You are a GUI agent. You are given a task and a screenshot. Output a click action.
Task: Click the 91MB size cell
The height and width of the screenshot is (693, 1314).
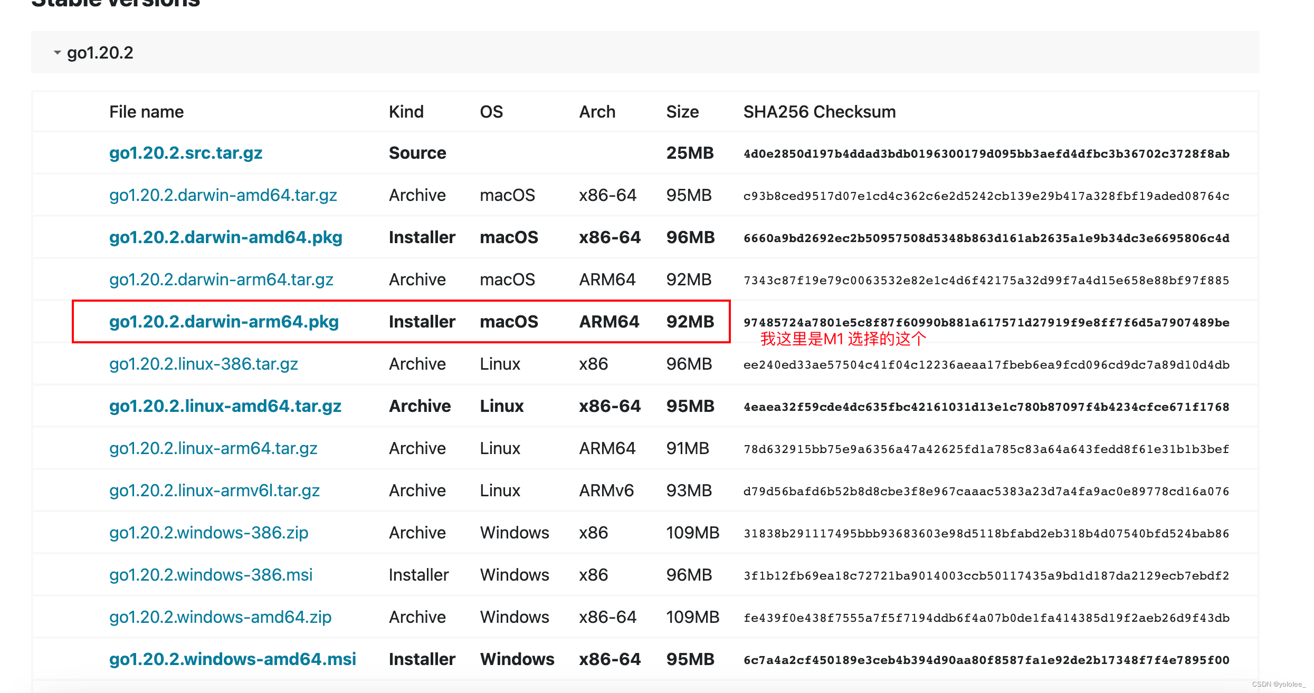(688, 448)
